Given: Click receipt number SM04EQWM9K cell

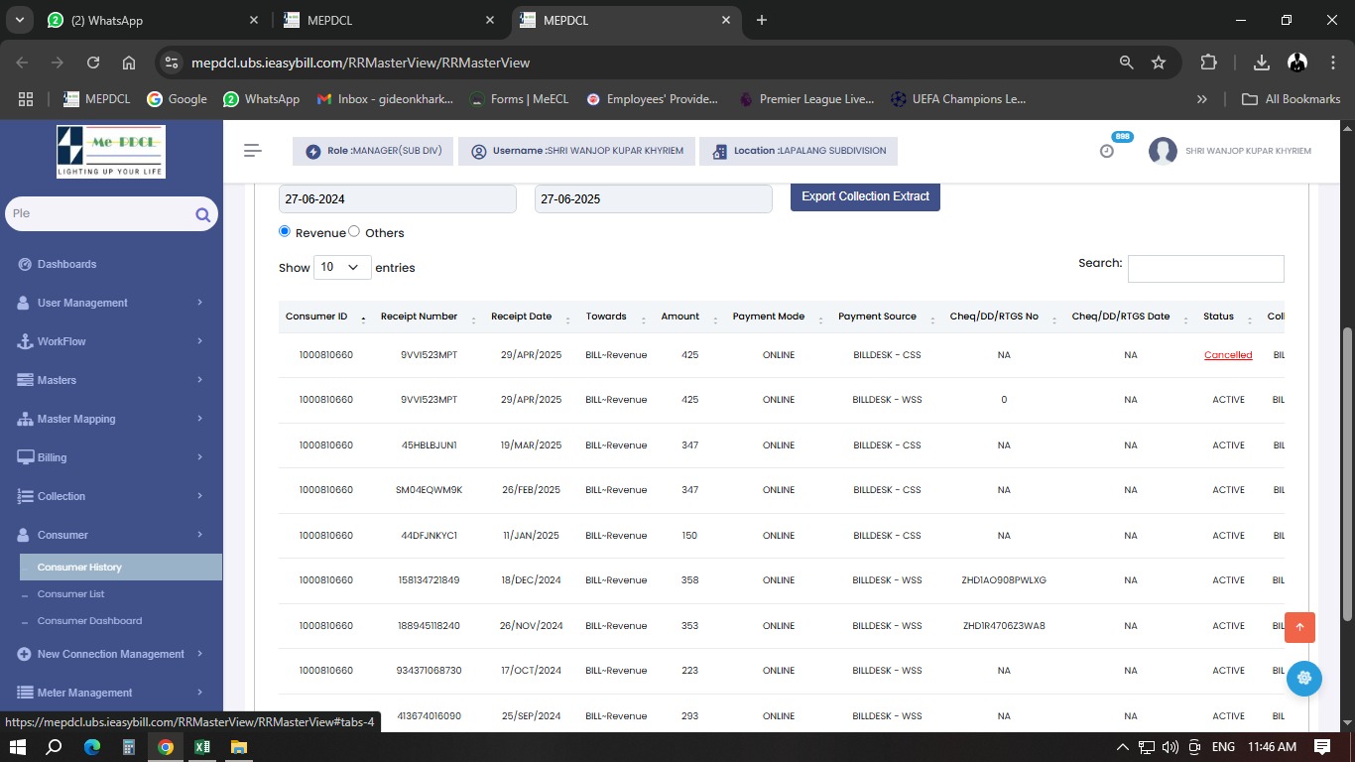Looking at the screenshot, I should (429, 490).
